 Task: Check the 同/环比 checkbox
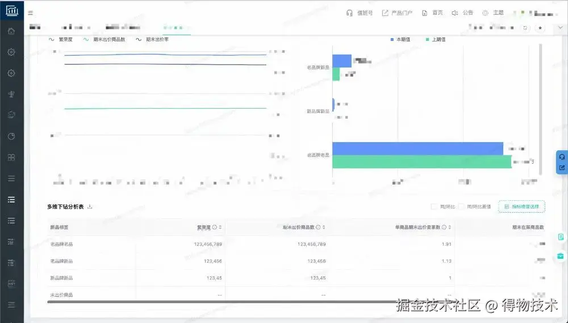[x=433, y=206]
